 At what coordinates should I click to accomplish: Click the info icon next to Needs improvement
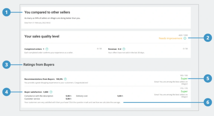185,38
